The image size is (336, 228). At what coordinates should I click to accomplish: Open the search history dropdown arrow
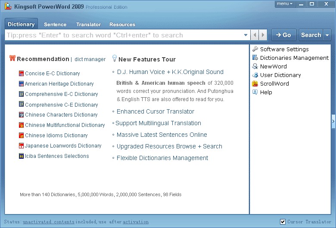[x=246, y=35]
